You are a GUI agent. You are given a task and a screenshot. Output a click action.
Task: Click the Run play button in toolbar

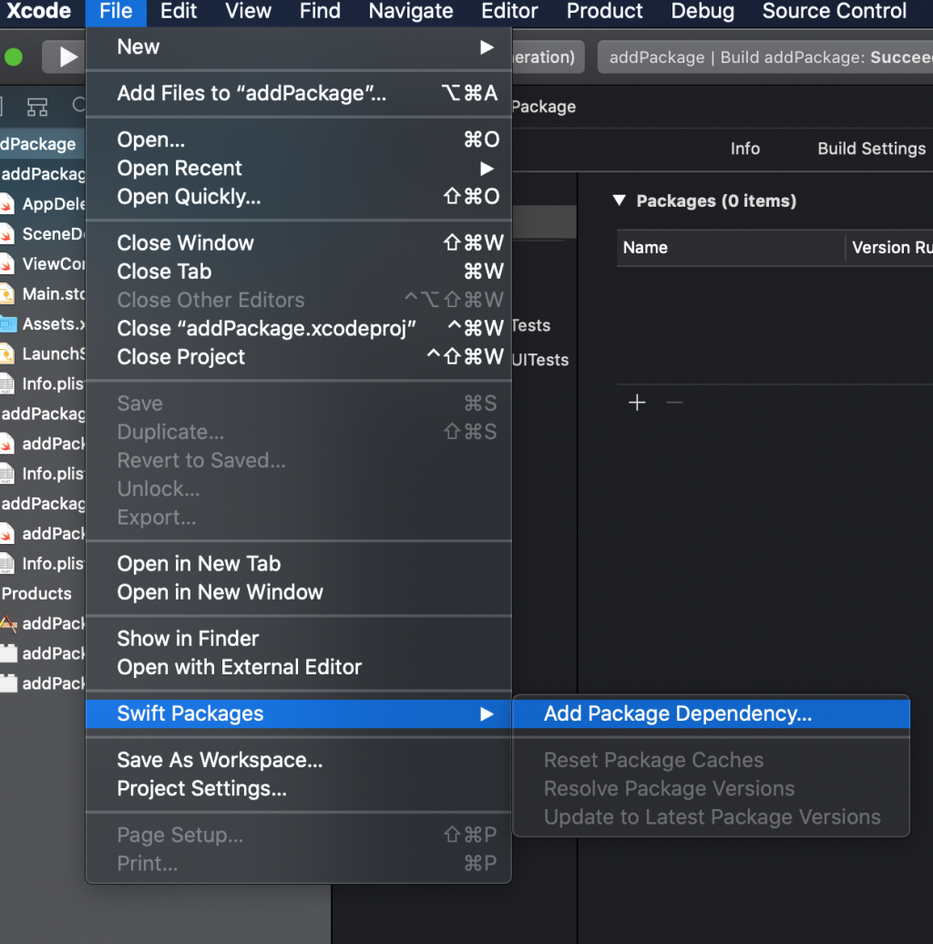(x=68, y=57)
